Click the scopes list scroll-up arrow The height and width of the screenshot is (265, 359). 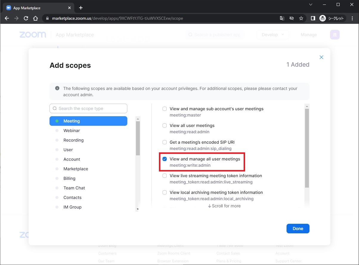point(307,106)
